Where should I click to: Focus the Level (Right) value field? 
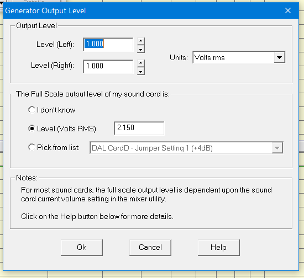tap(108, 67)
